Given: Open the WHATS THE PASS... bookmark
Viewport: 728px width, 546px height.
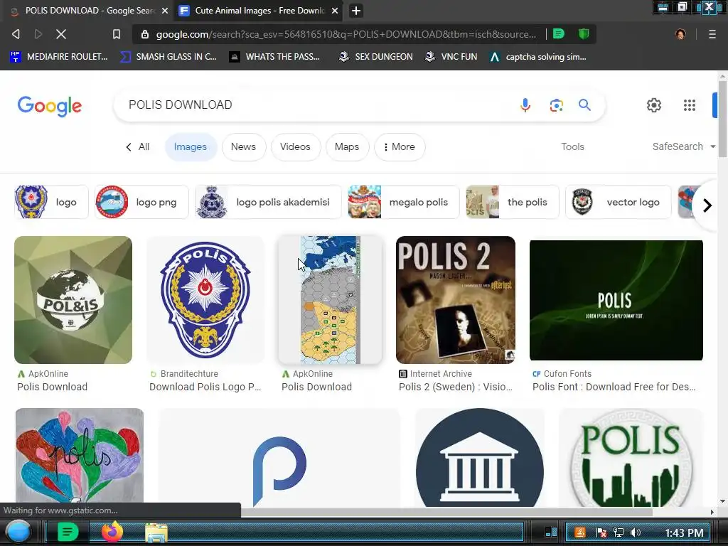Looking at the screenshot, I should pyautogui.click(x=275, y=57).
